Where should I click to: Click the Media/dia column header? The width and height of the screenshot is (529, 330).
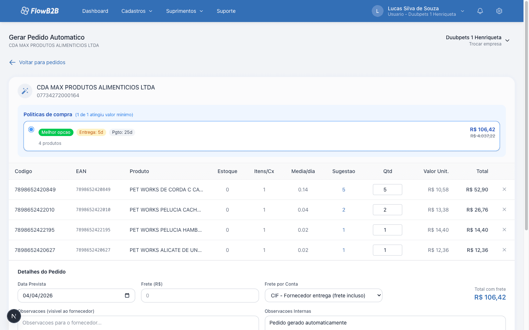click(303, 171)
